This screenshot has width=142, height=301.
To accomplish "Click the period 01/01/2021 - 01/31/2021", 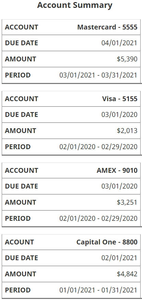I will tap(98, 290).
